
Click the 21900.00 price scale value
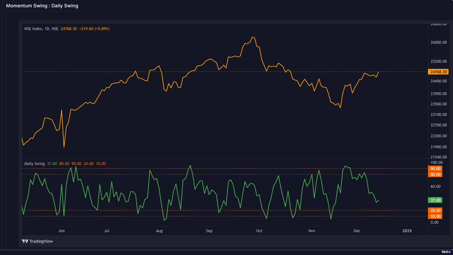438,146
